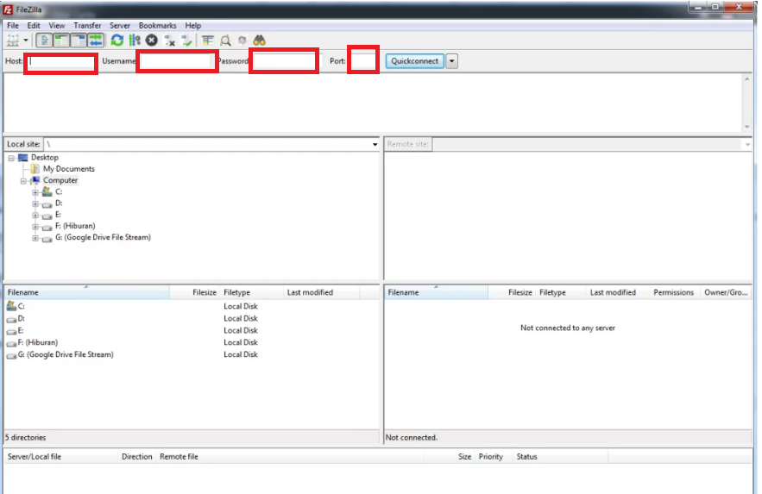The image size is (762, 494).
Task: Sort local files by Filename column header
Action: point(86,292)
